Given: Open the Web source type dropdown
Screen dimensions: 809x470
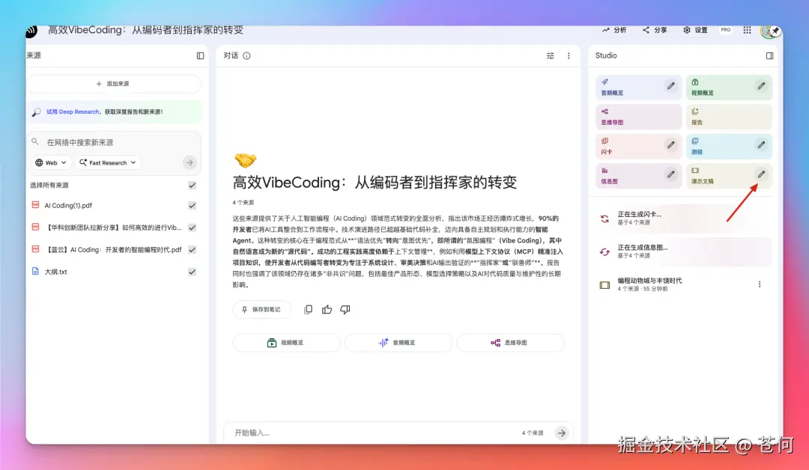Looking at the screenshot, I should [50, 162].
